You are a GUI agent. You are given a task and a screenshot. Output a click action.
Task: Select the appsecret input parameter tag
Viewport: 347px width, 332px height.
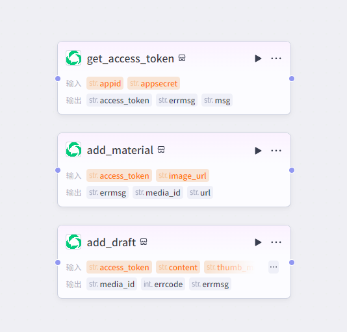[153, 83]
